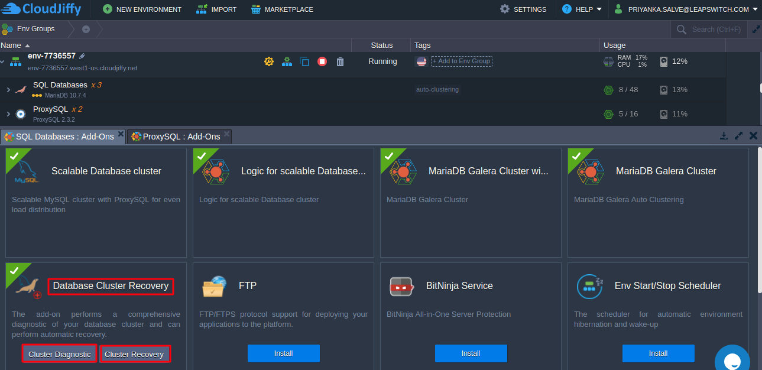Clone environment env-7736557
Viewport: 762px width, 370px height.
[304, 61]
